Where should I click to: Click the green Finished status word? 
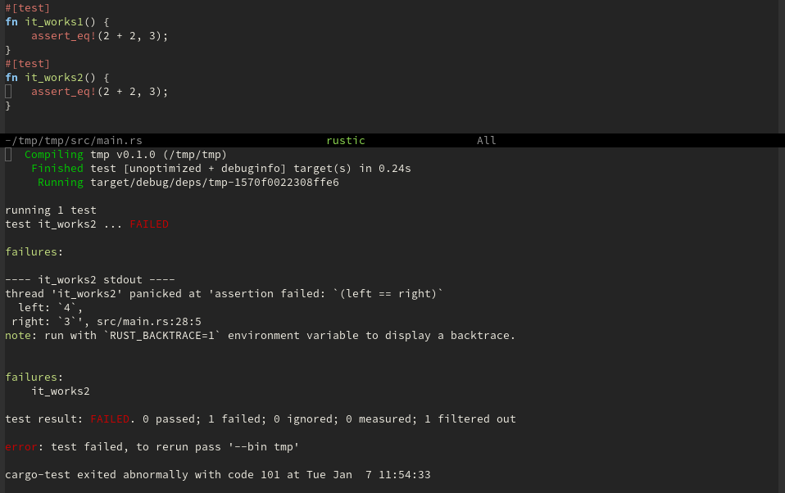tap(57, 169)
